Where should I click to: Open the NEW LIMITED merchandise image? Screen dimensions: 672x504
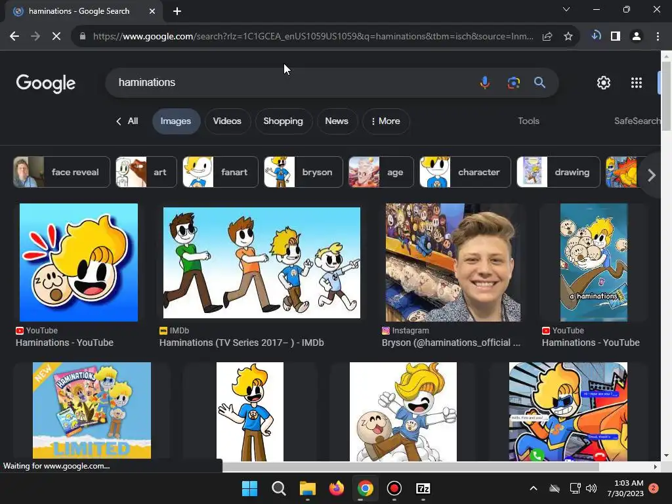(x=92, y=410)
